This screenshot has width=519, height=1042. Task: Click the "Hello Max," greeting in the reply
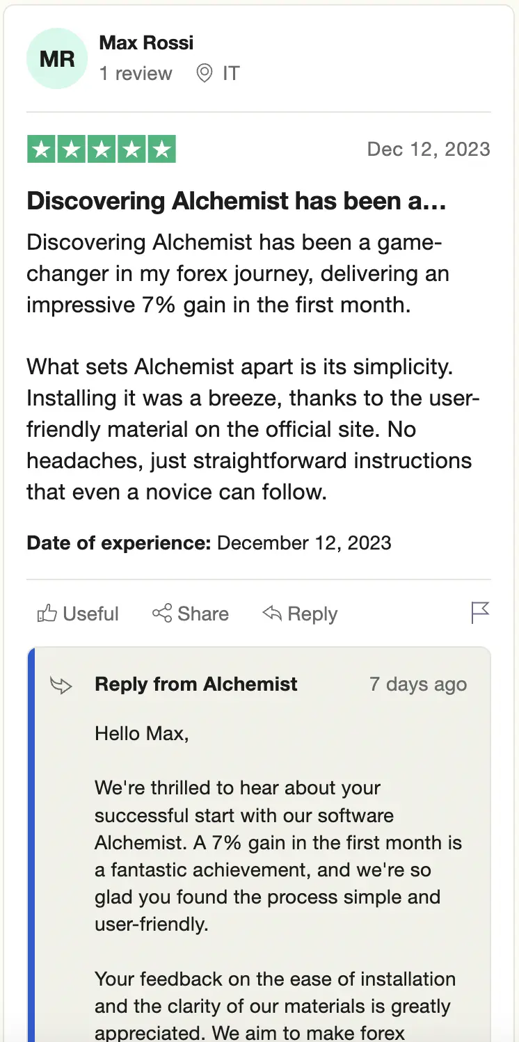click(142, 733)
